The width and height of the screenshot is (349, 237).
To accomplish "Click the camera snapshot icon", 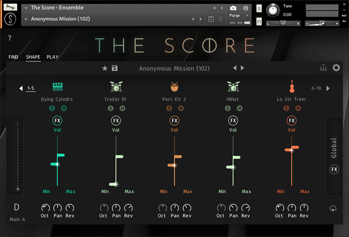I will 233,8.
